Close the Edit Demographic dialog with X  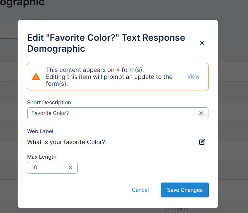(202, 43)
